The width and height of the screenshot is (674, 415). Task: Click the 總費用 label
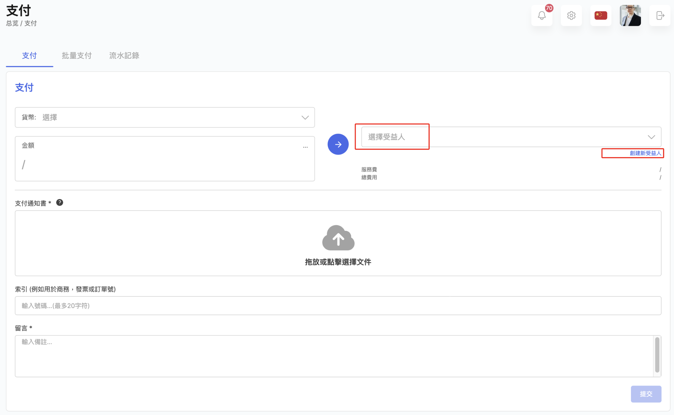click(x=369, y=177)
